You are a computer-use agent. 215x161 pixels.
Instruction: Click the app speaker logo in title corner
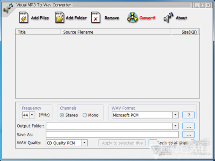click(x=8, y=8)
